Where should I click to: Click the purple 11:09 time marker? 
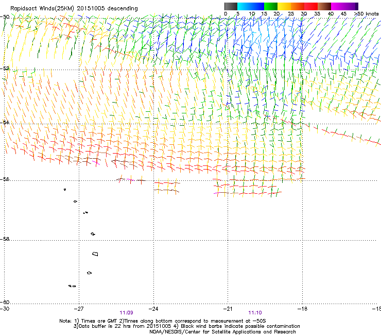click(126, 313)
